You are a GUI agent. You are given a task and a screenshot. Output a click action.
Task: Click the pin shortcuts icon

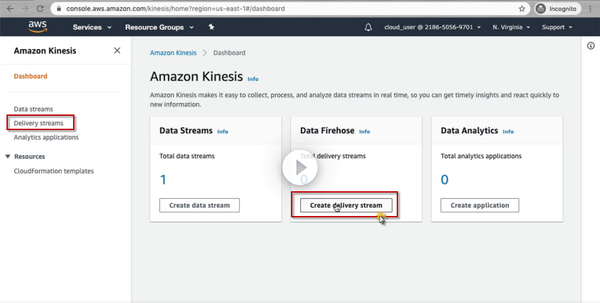tap(211, 27)
